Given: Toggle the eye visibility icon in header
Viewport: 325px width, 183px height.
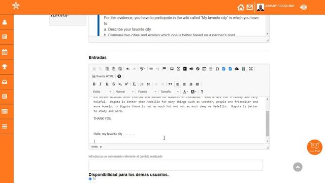Looking at the screenshot, I should pyautogui.click(x=304, y=7).
